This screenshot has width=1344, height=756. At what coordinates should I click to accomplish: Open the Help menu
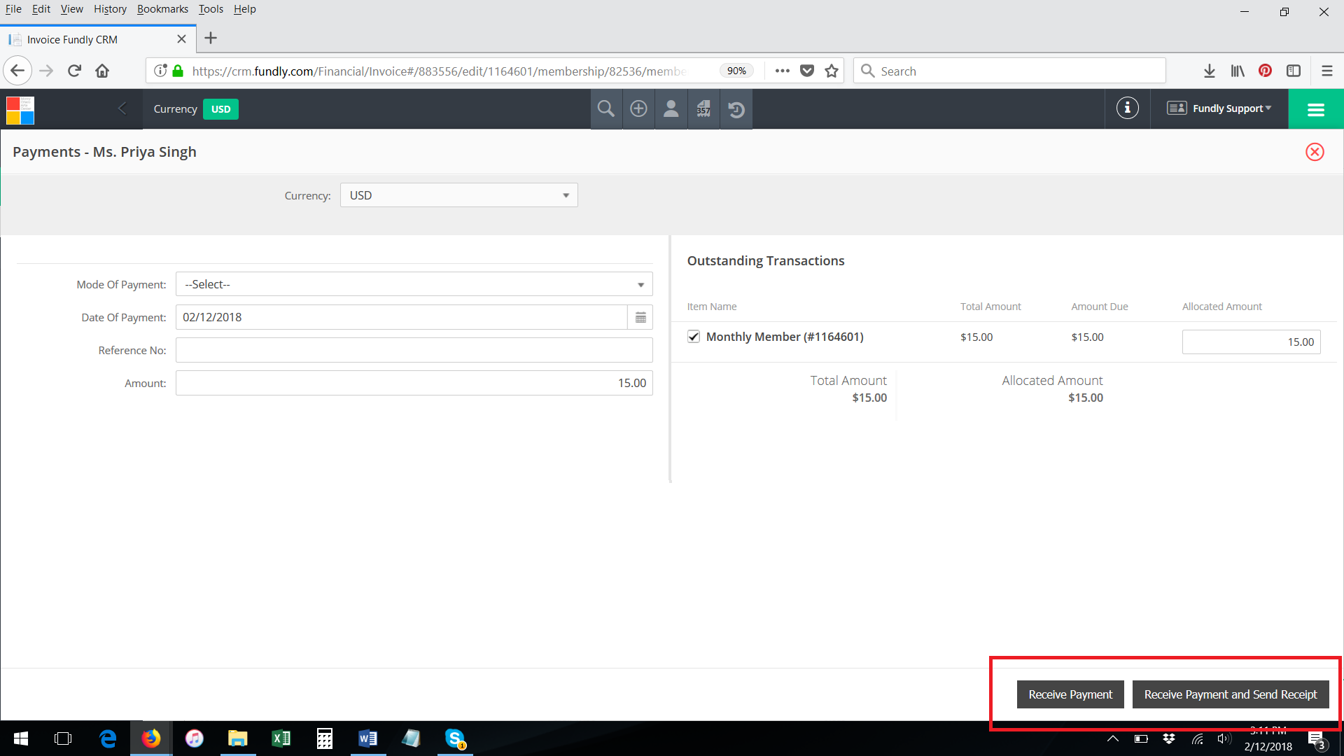pyautogui.click(x=244, y=9)
